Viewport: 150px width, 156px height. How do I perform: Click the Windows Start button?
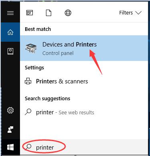pyautogui.click(x=10, y=147)
